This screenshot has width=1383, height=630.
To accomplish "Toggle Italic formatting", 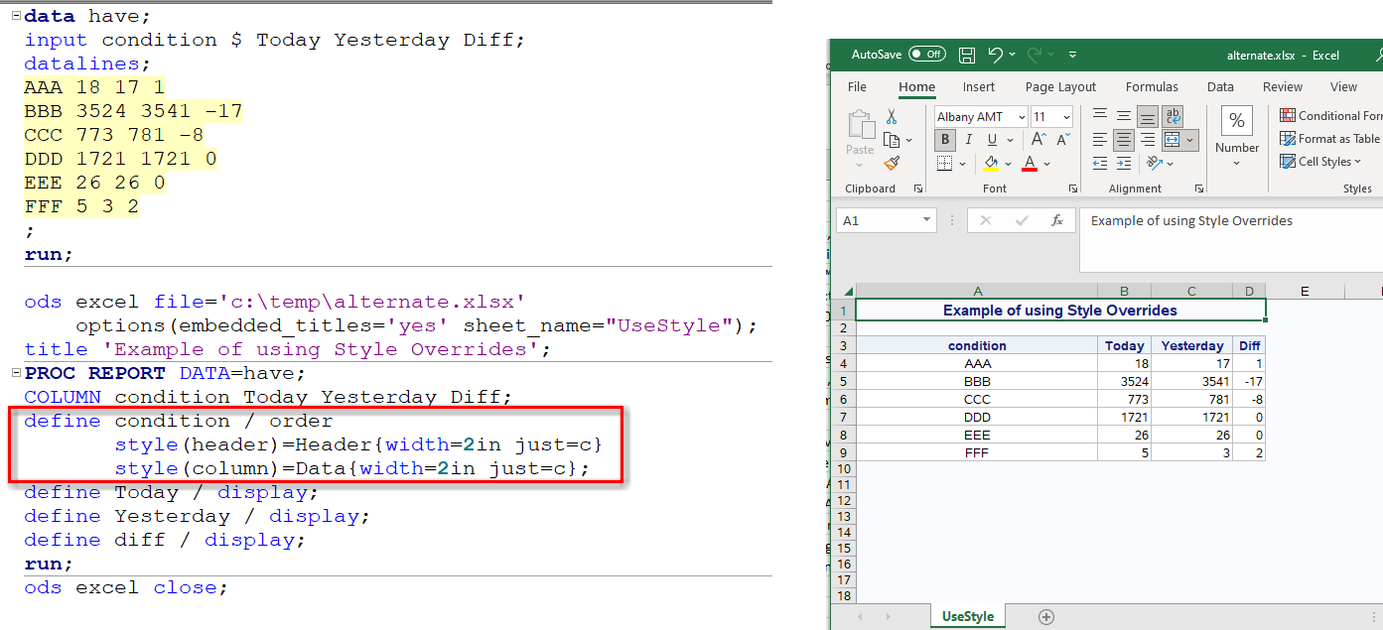I will pyautogui.click(x=968, y=140).
